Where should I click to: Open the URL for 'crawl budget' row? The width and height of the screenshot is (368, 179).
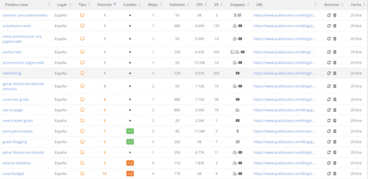pos(285,174)
